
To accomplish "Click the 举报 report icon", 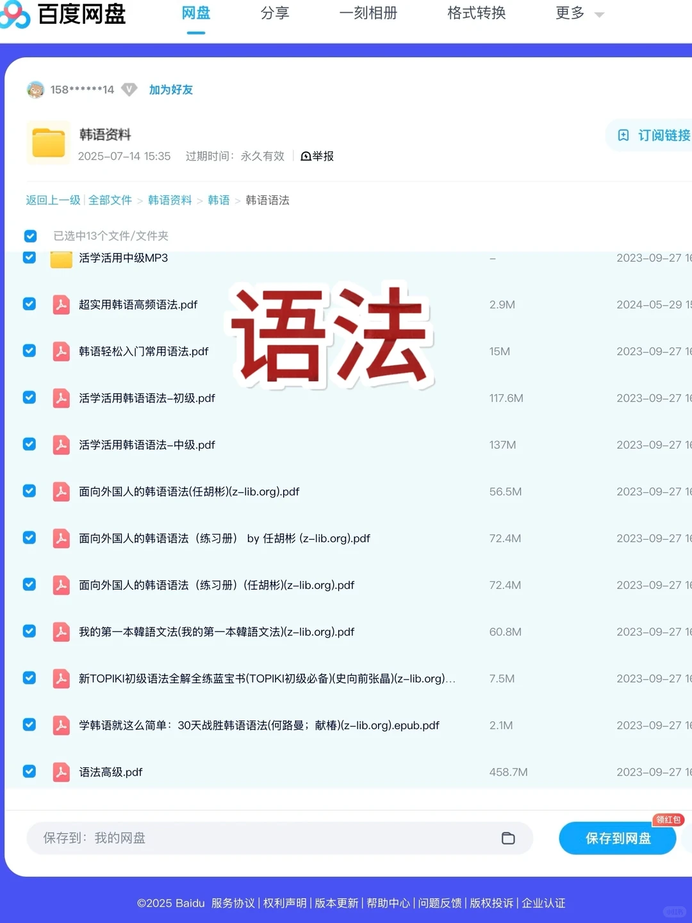I will click(x=306, y=156).
